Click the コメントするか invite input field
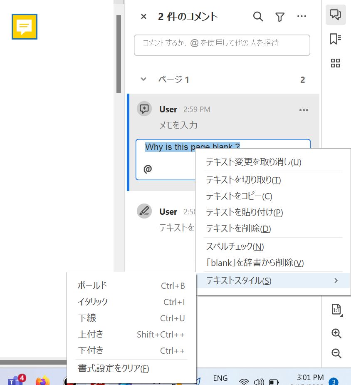The image size is (351, 385). pos(222,45)
